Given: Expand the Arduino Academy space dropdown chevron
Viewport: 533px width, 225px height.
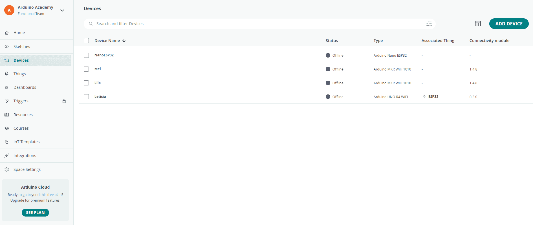Looking at the screenshot, I should pyautogui.click(x=62, y=10).
